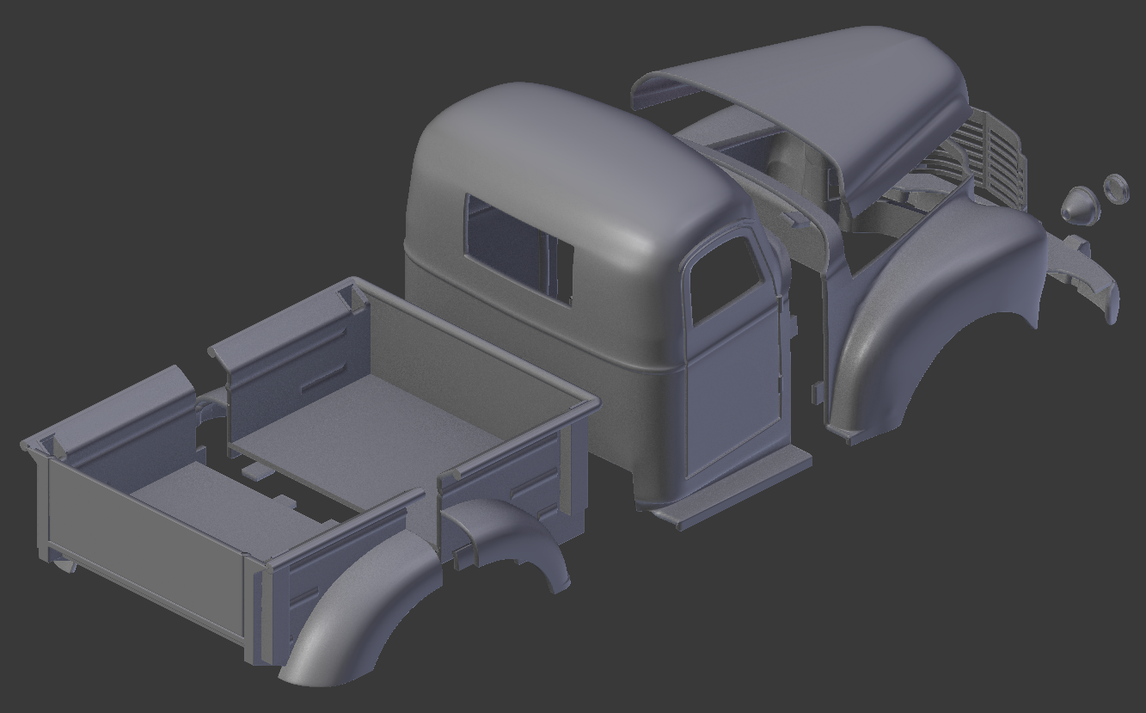The width and height of the screenshot is (1146, 713).
Task: Select the small round headlight lens
Action: [x=1115, y=188]
